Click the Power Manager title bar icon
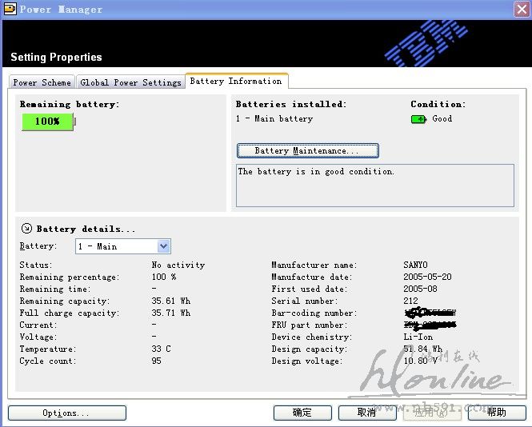The height and width of the screenshot is (427, 532). point(10,9)
